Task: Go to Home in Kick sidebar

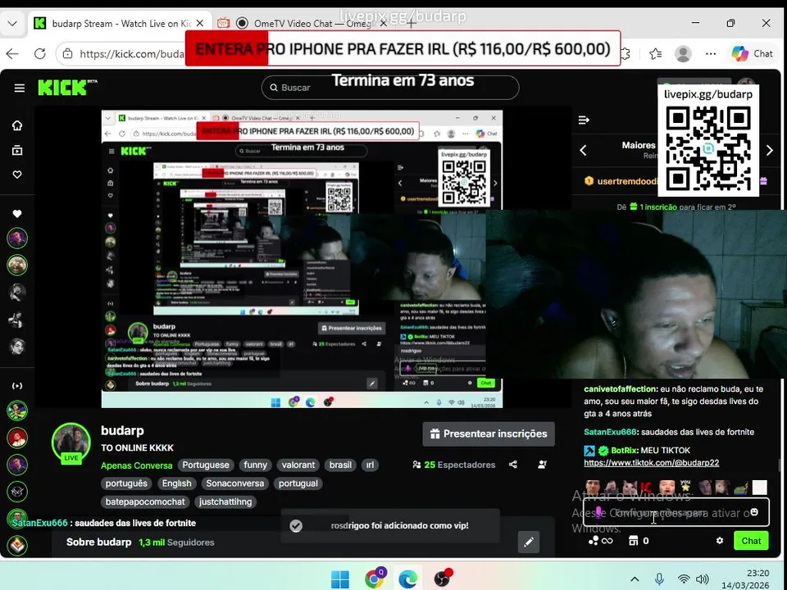Action: 17,125
